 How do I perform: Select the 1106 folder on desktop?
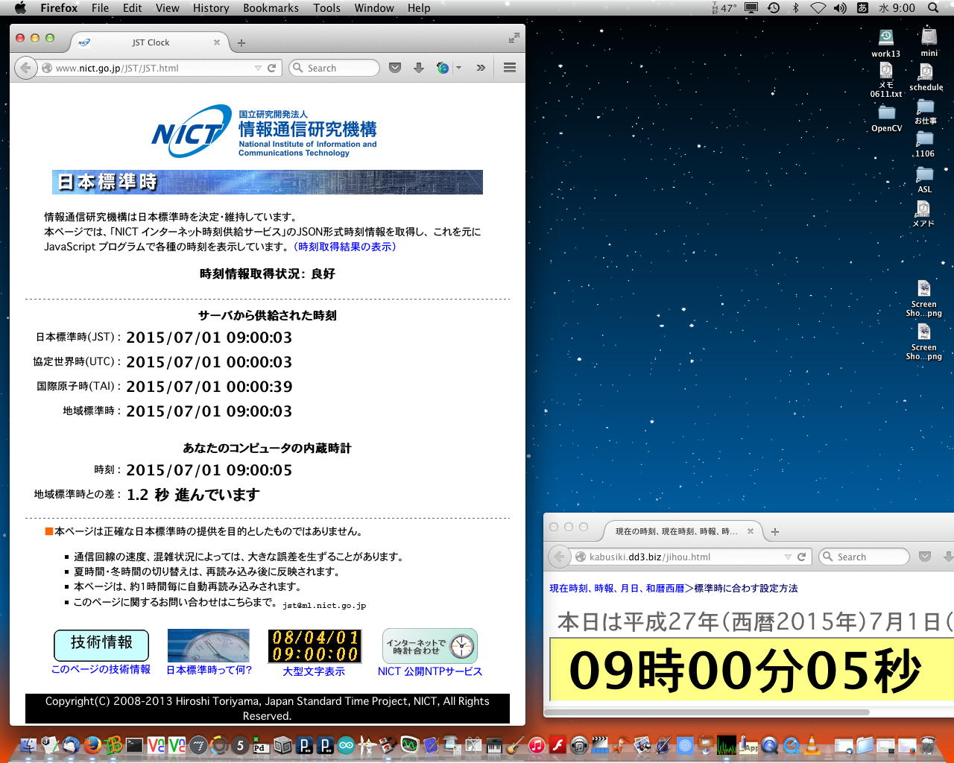tap(925, 145)
